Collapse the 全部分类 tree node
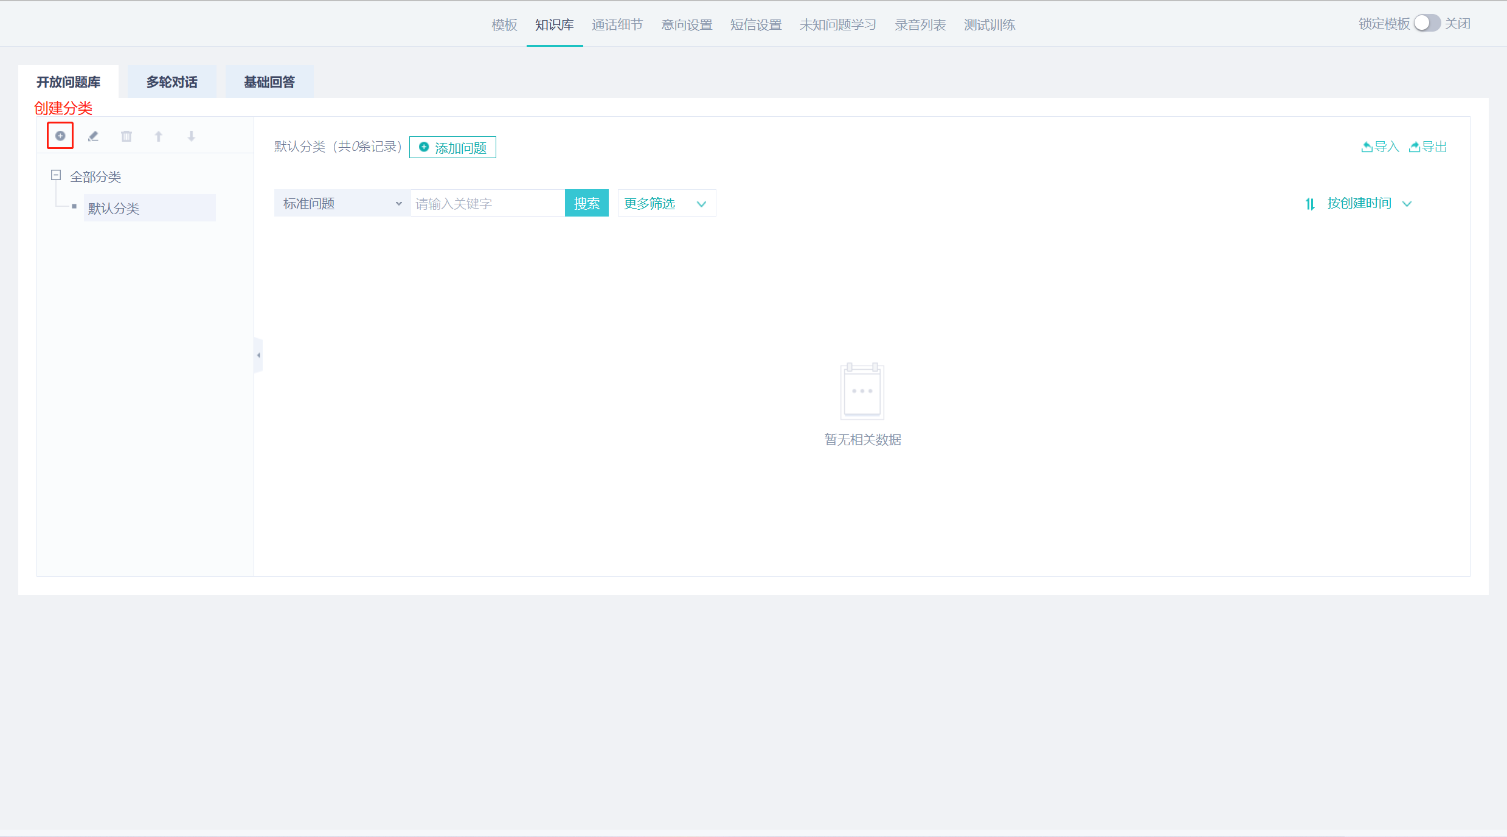The width and height of the screenshot is (1507, 837). (x=56, y=175)
